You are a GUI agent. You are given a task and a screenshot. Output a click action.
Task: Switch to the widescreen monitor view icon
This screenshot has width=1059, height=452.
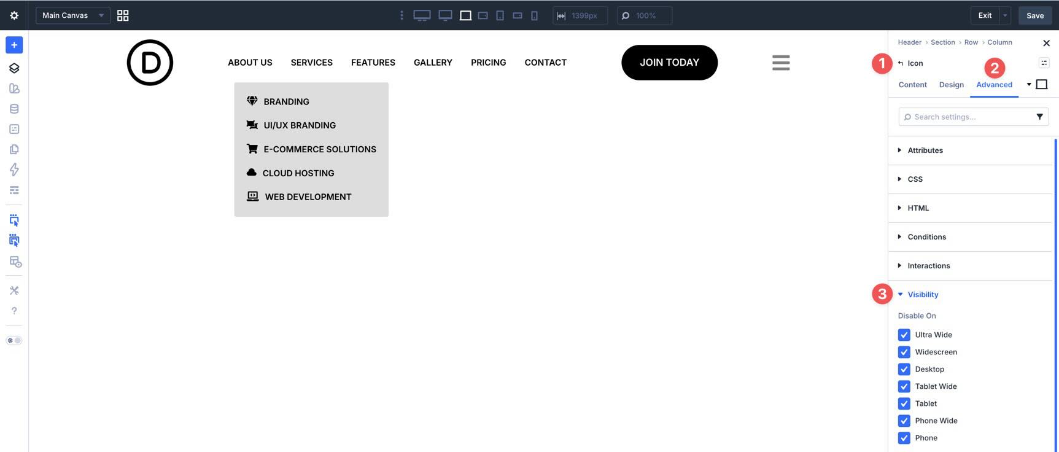click(x=445, y=15)
